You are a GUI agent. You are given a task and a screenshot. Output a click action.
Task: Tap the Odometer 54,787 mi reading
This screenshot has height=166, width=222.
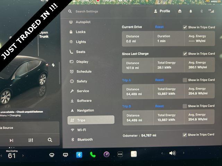coord(139,136)
